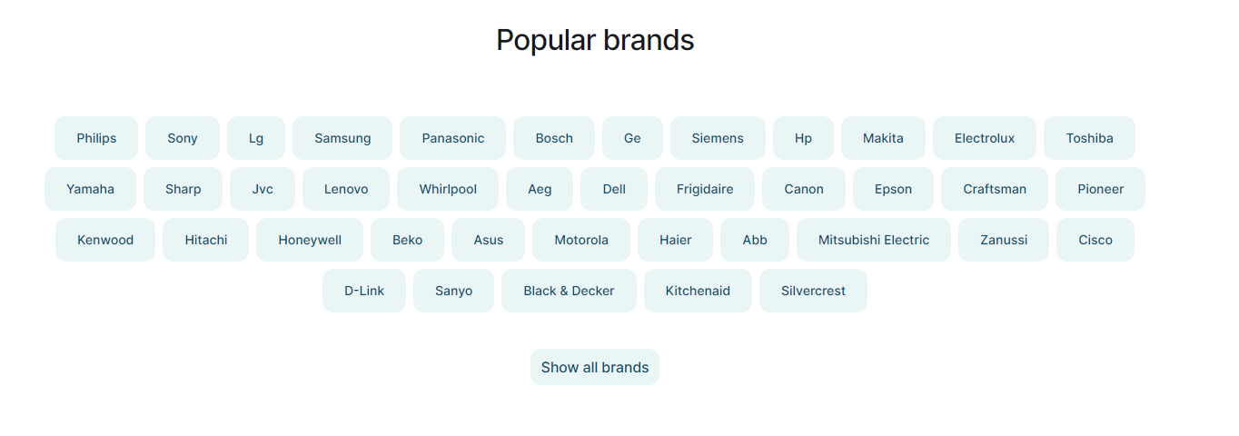Click the Kenwood brand button
This screenshot has height=436, width=1239.
pyautogui.click(x=105, y=240)
